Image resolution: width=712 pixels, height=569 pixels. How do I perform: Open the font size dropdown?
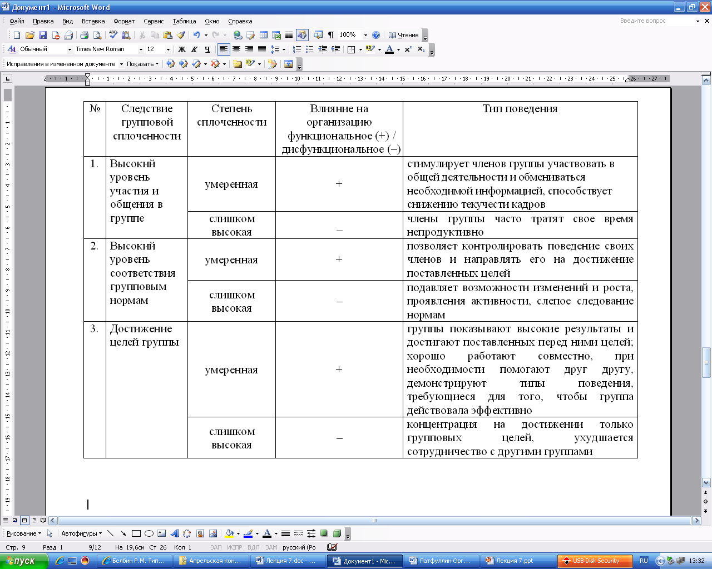point(168,49)
